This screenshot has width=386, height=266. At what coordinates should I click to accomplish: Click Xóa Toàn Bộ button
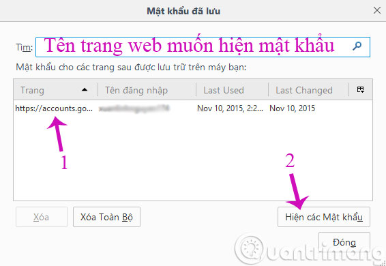[x=106, y=217]
